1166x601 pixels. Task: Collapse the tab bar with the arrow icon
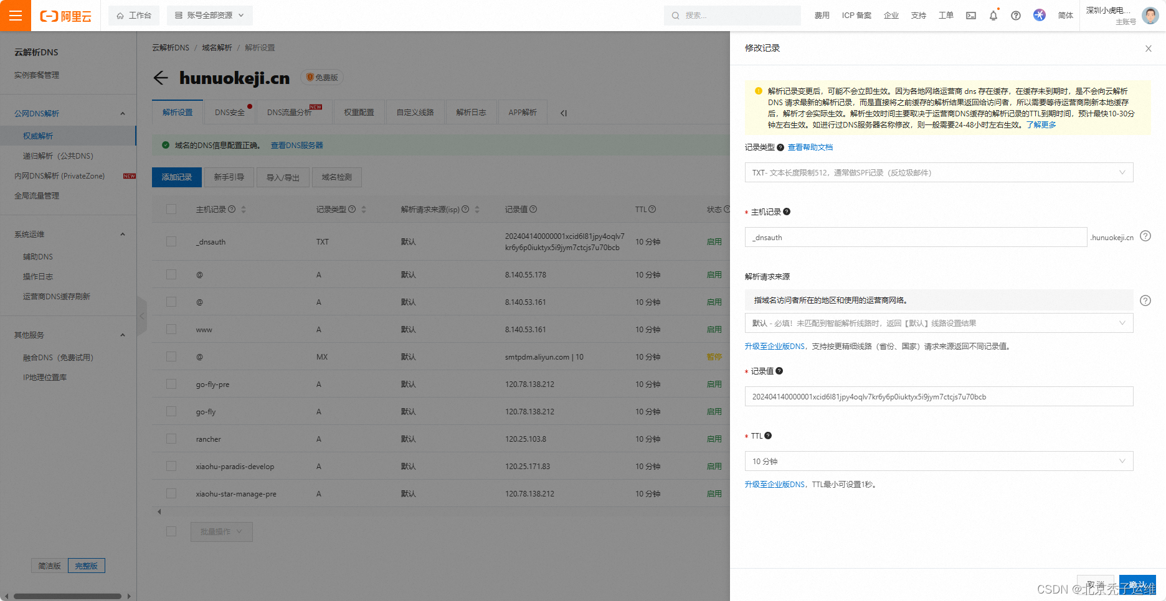click(x=564, y=113)
